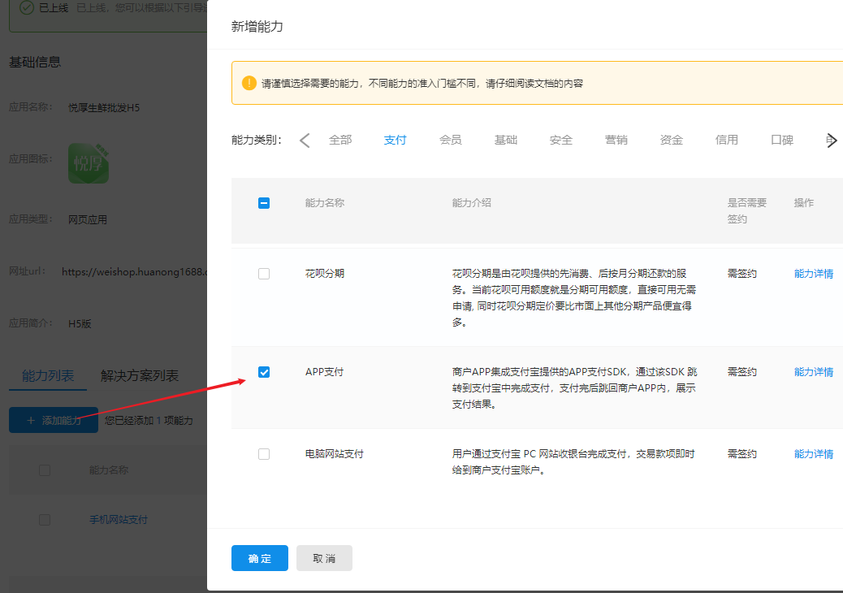Click the 能力介绍 column header
Screen dimensions: 843x593
472,203
